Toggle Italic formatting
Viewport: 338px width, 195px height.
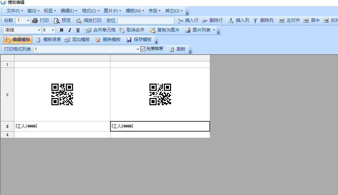(70, 30)
